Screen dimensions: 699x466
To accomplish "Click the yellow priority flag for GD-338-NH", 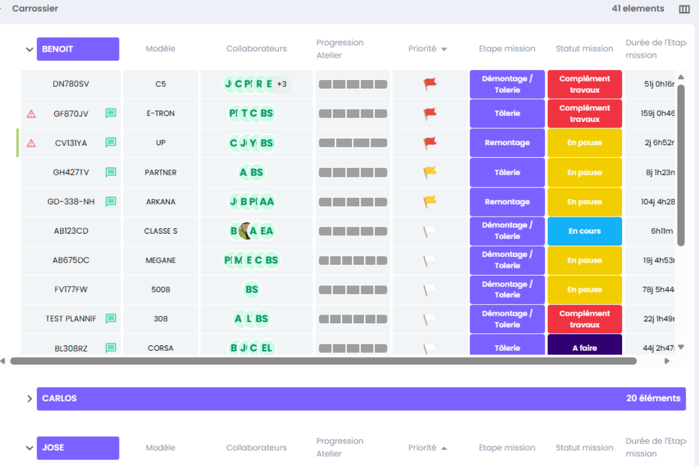I will [x=430, y=202].
